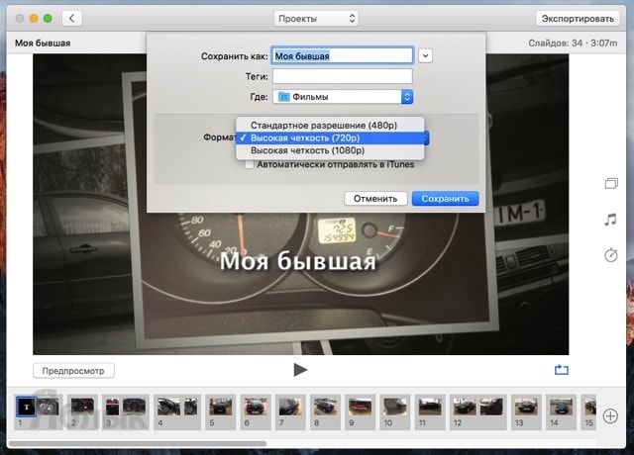The height and width of the screenshot is (455, 634).
Task: Select the title slide thumbnail T
Action: tap(27, 407)
